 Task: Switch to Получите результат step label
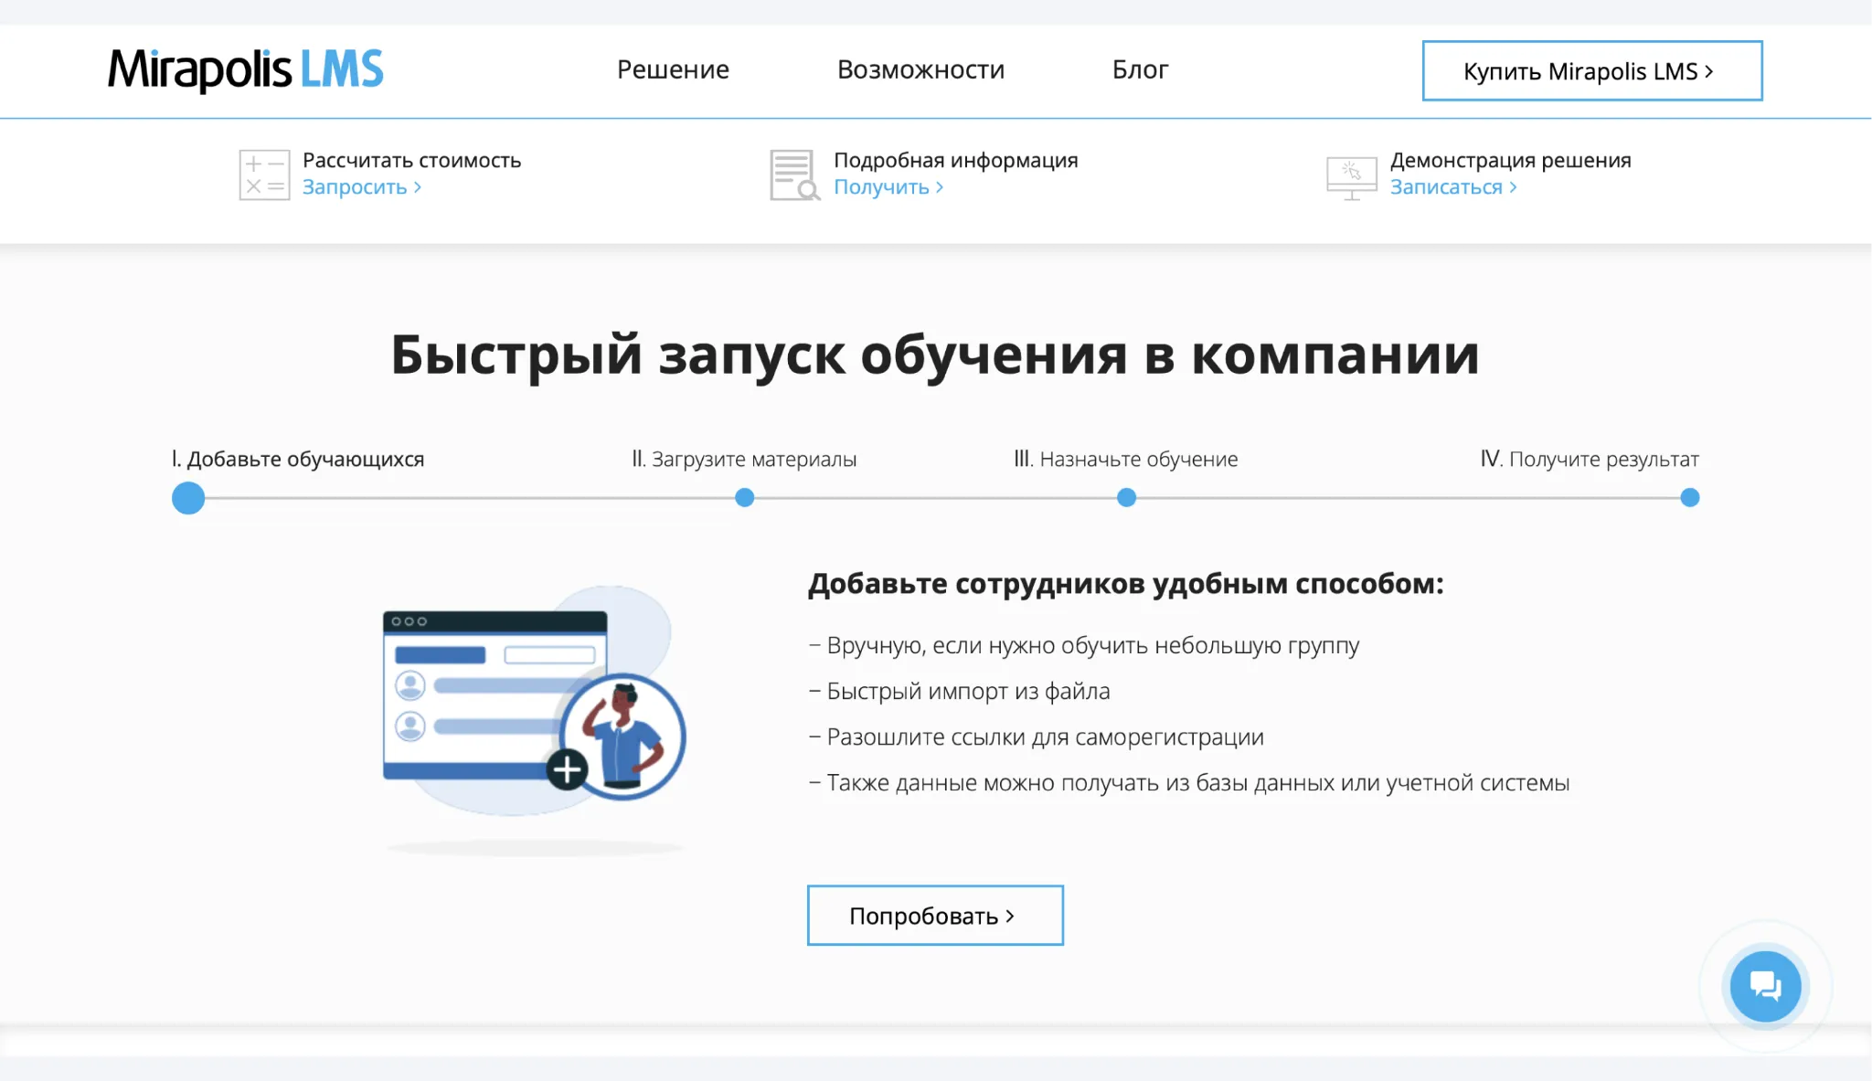[1589, 460]
